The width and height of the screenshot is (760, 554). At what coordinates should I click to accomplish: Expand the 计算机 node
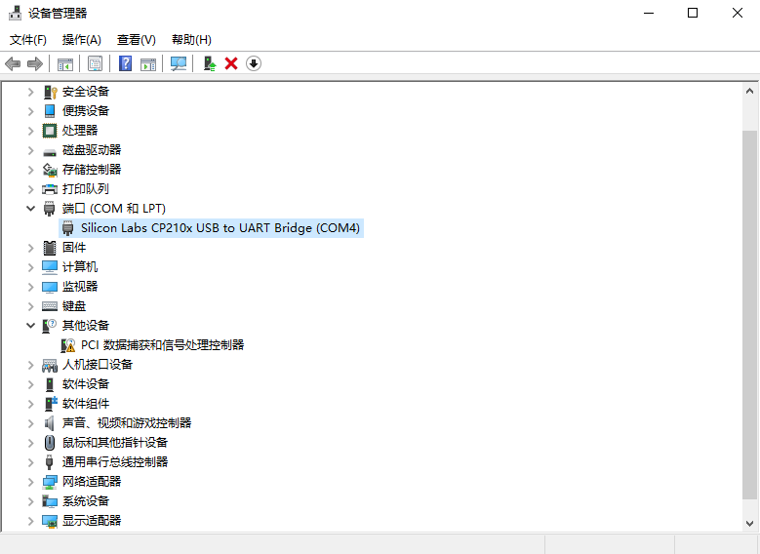point(30,267)
